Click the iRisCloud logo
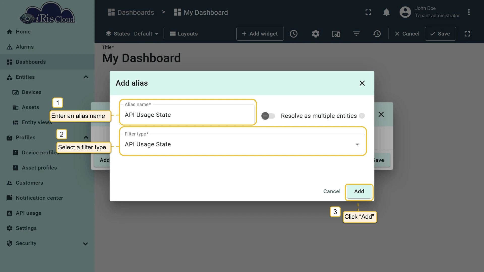This screenshot has width=484, height=272. click(48, 13)
